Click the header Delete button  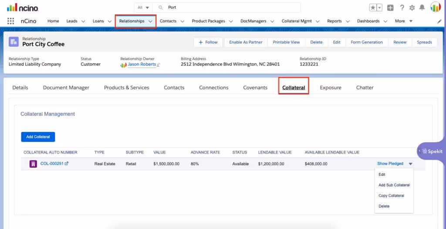coord(316,42)
